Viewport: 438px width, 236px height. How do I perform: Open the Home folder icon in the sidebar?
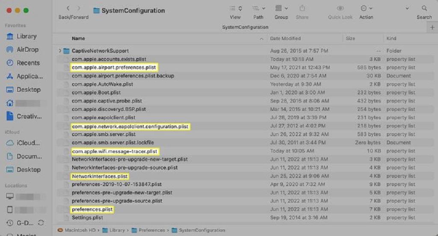[x=10, y=103]
